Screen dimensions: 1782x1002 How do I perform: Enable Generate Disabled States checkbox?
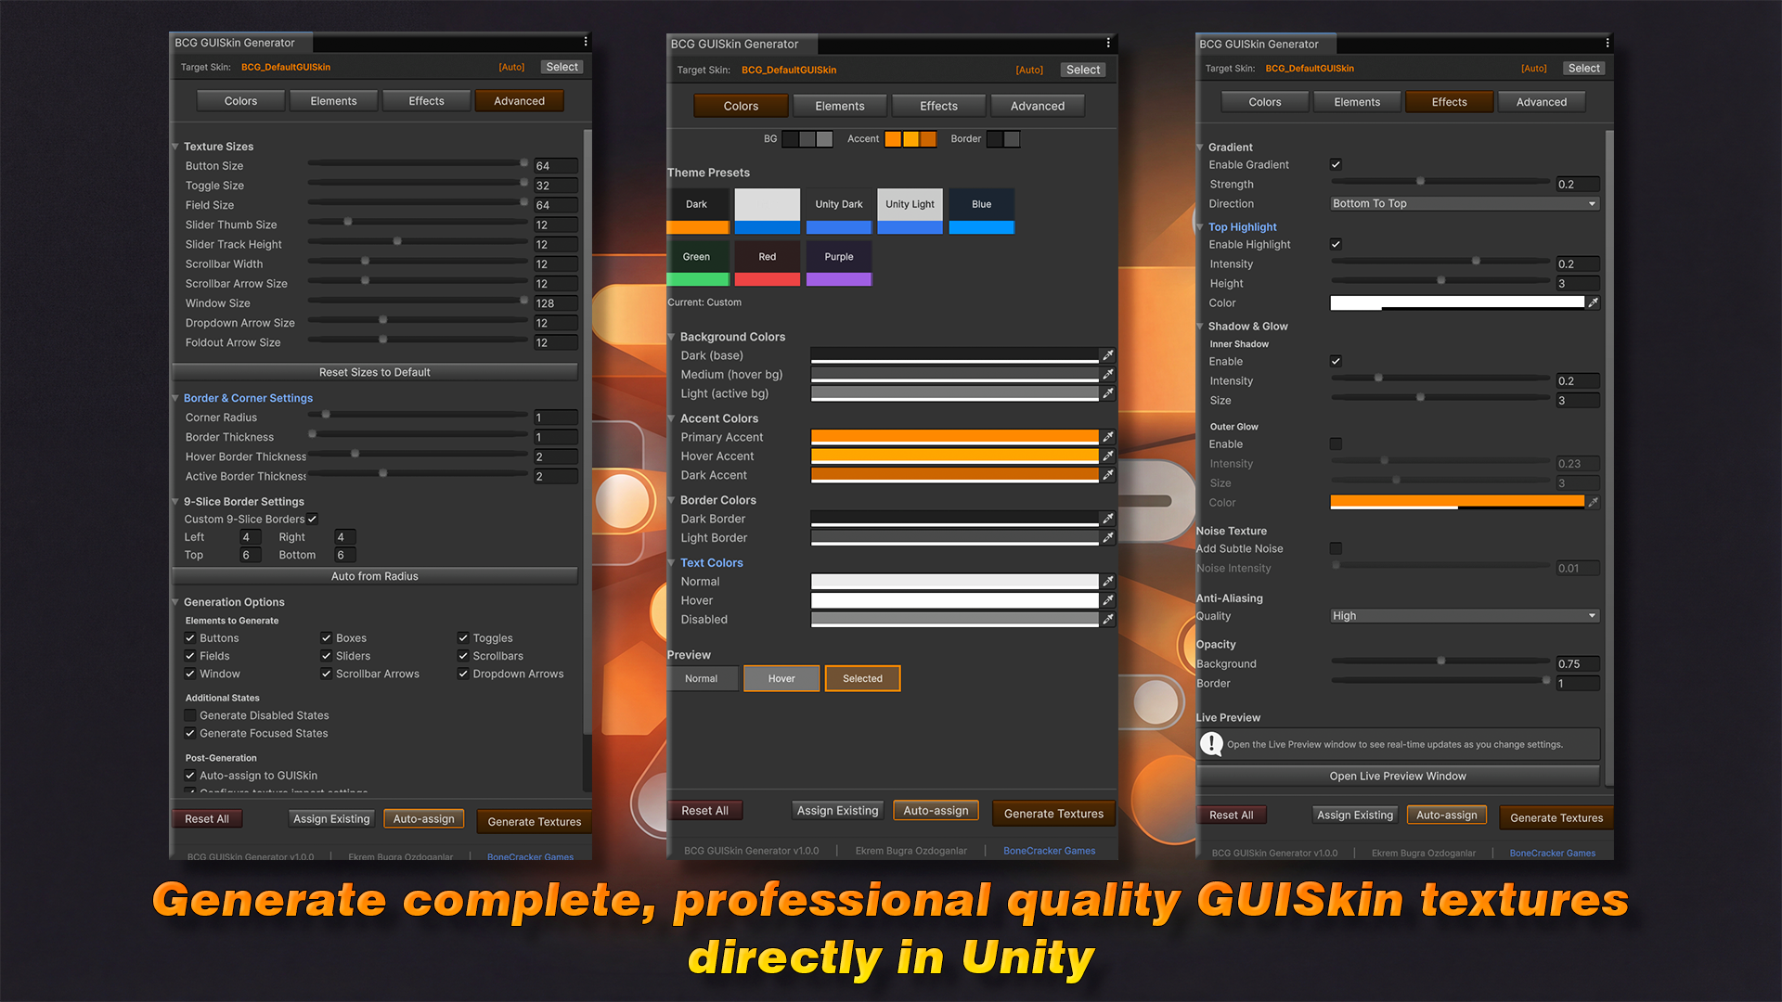coord(190,715)
